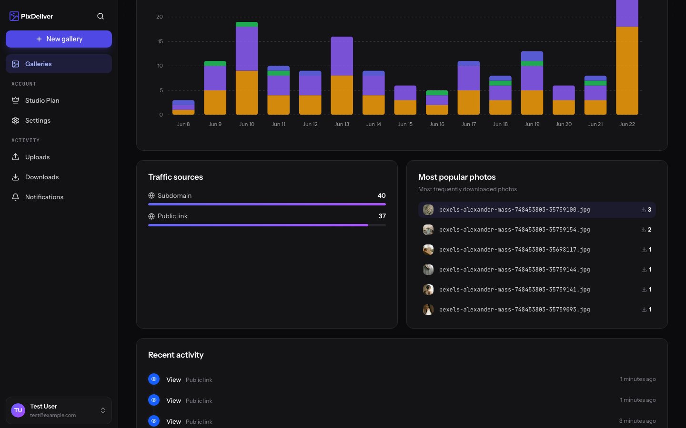
Task: Click download icon for photo ending 35759154
Action: (643, 230)
